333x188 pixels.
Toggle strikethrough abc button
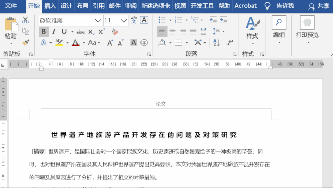click(81, 32)
